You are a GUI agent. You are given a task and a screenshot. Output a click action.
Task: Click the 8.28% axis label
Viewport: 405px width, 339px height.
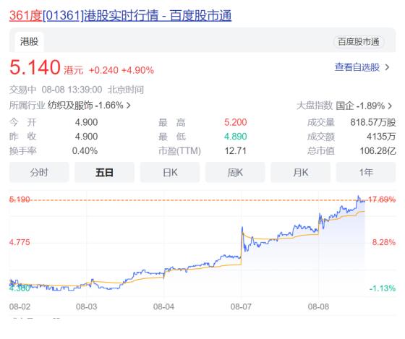click(x=384, y=242)
